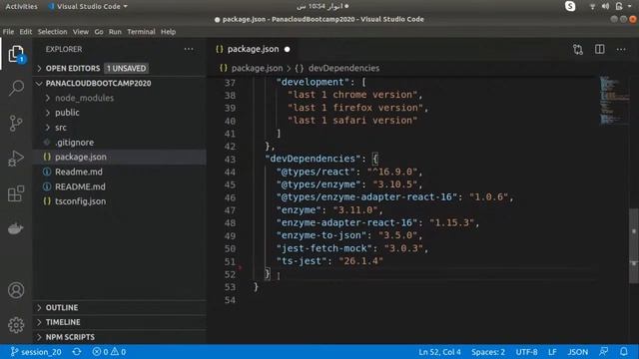Open Readme.md file
The width and height of the screenshot is (639, 359).
coord(79,172)
